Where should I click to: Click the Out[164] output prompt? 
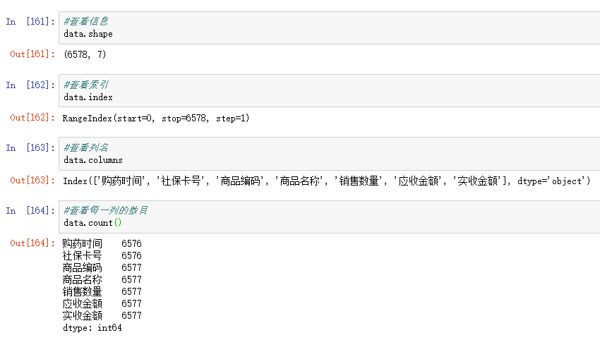32,243
